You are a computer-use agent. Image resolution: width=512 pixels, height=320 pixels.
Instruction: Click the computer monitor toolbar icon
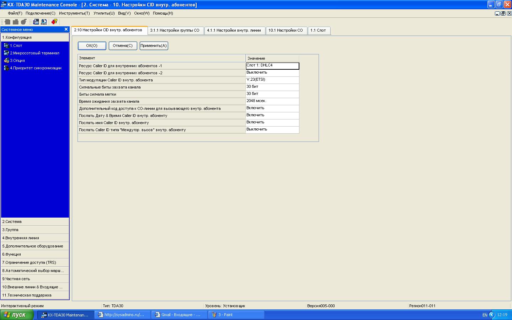point(44,22)
